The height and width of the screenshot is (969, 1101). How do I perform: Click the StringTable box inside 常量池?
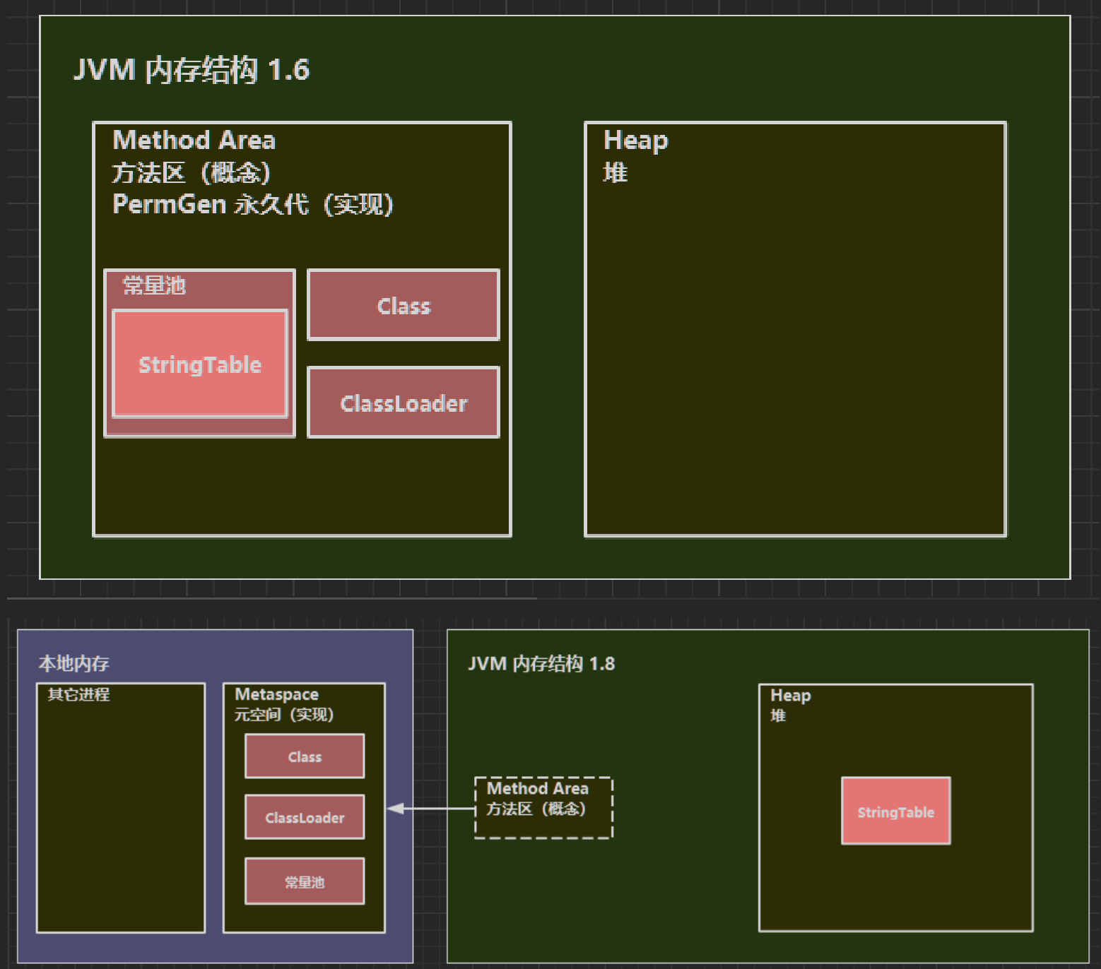(x=200, y=364)
